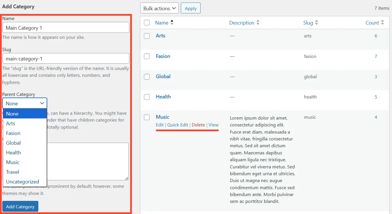Screen dimensions: 392x214
Task: Check the Music category checkbox
Action: [x=147, y=117]
